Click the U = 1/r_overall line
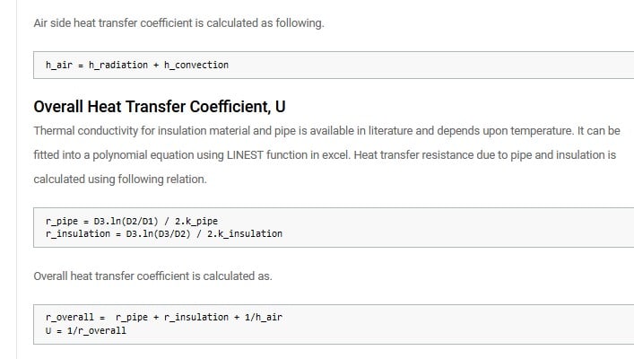Image resolution: width=634 pixels, height=359 pixels. point(86,330)
